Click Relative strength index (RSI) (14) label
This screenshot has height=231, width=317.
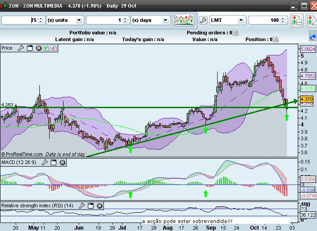click(x=38, y=206)
